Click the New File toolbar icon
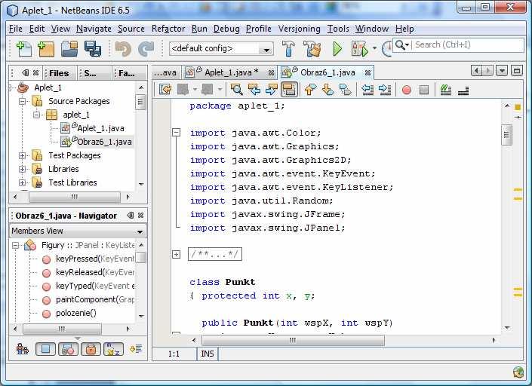Viewport: 532px width, 386px height. pyautogui.click(x=23, y=49)
